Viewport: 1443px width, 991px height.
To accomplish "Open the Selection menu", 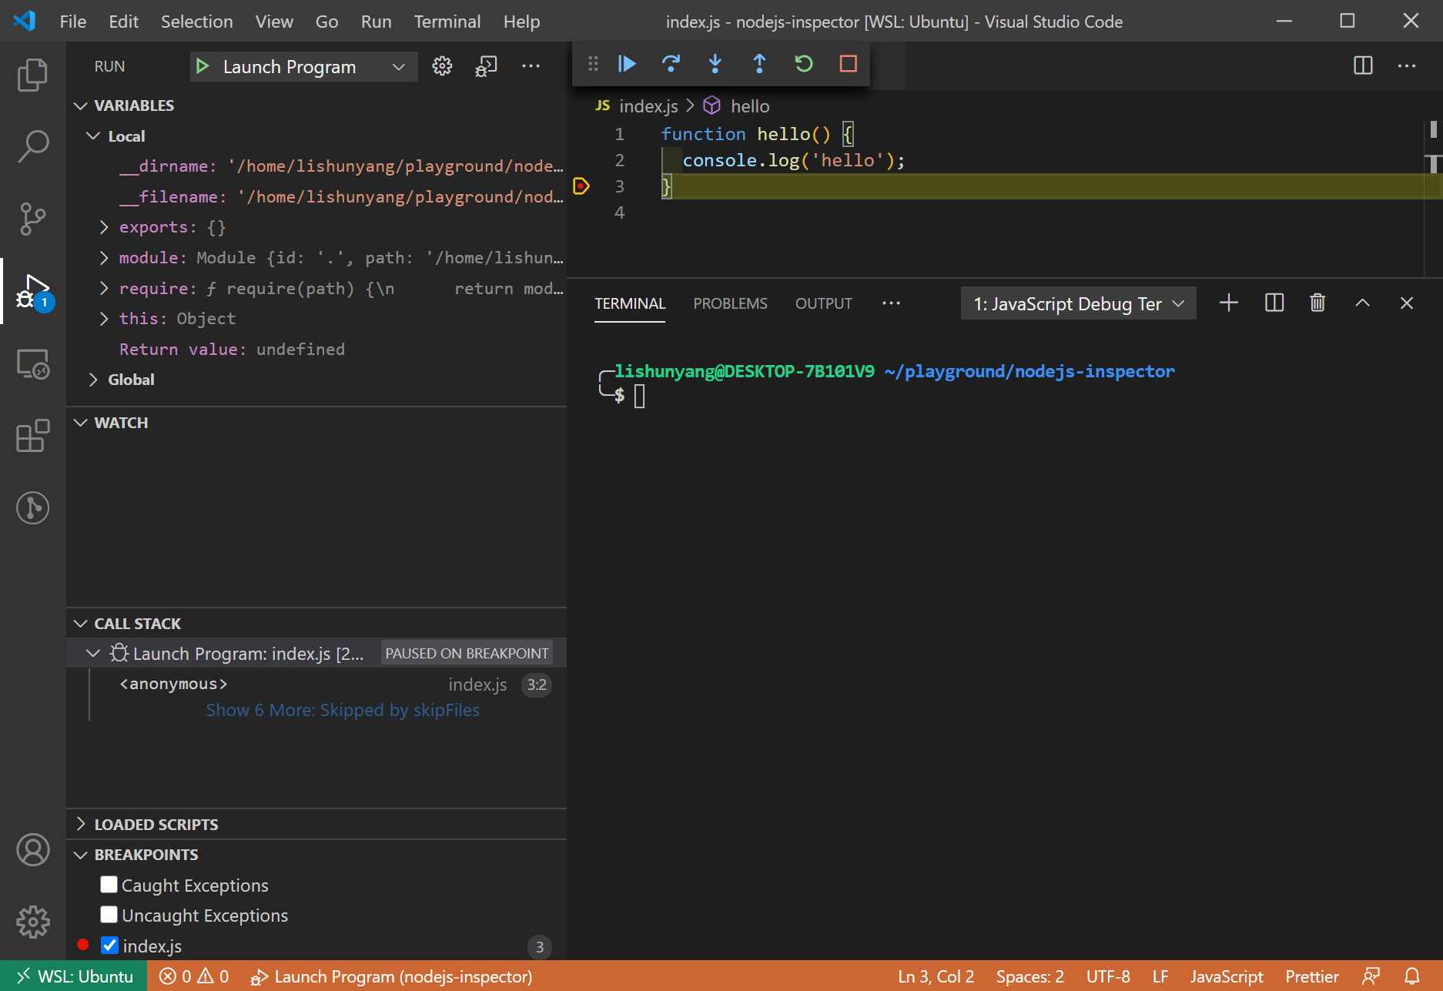I will click(x=196, y=22).
